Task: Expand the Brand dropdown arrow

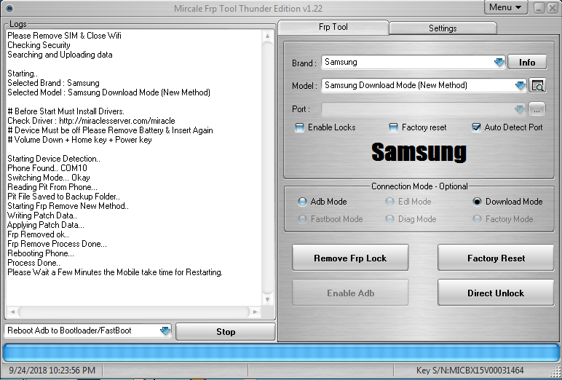Action: tap(499, 63)
